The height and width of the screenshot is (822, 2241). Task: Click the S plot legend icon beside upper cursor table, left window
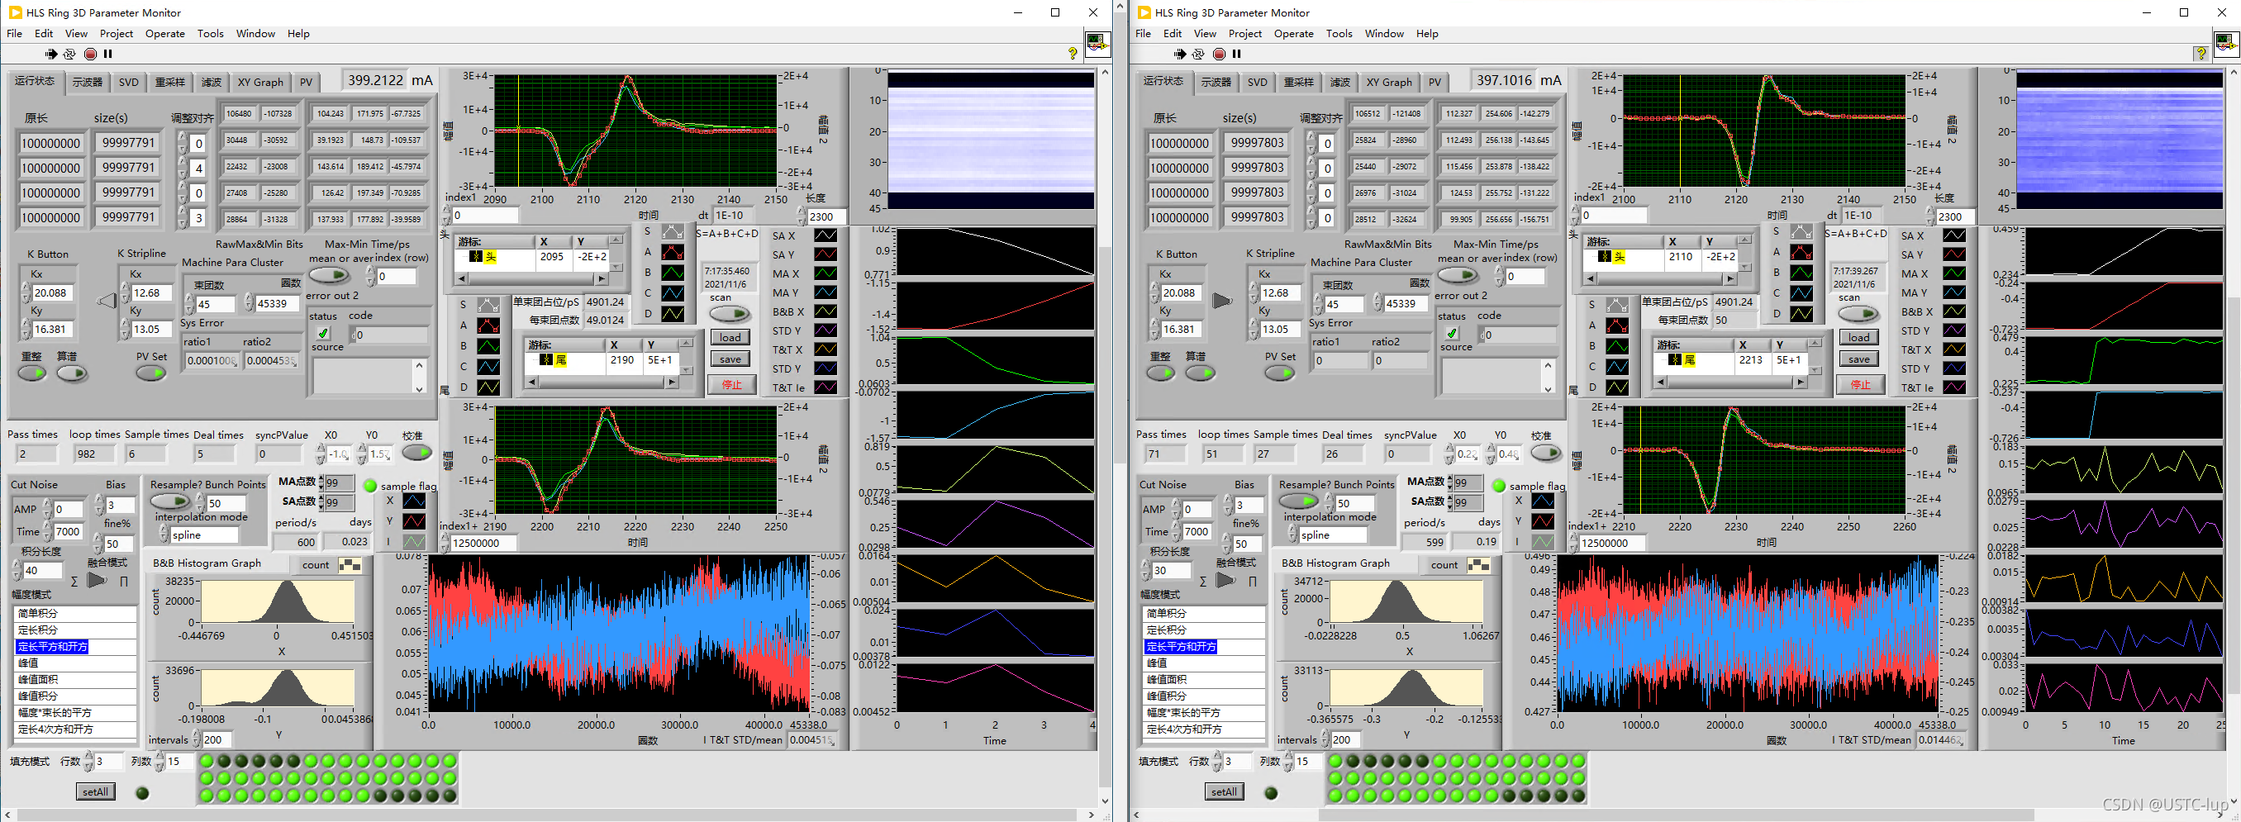pyautogui.click(x=673, y=232)
